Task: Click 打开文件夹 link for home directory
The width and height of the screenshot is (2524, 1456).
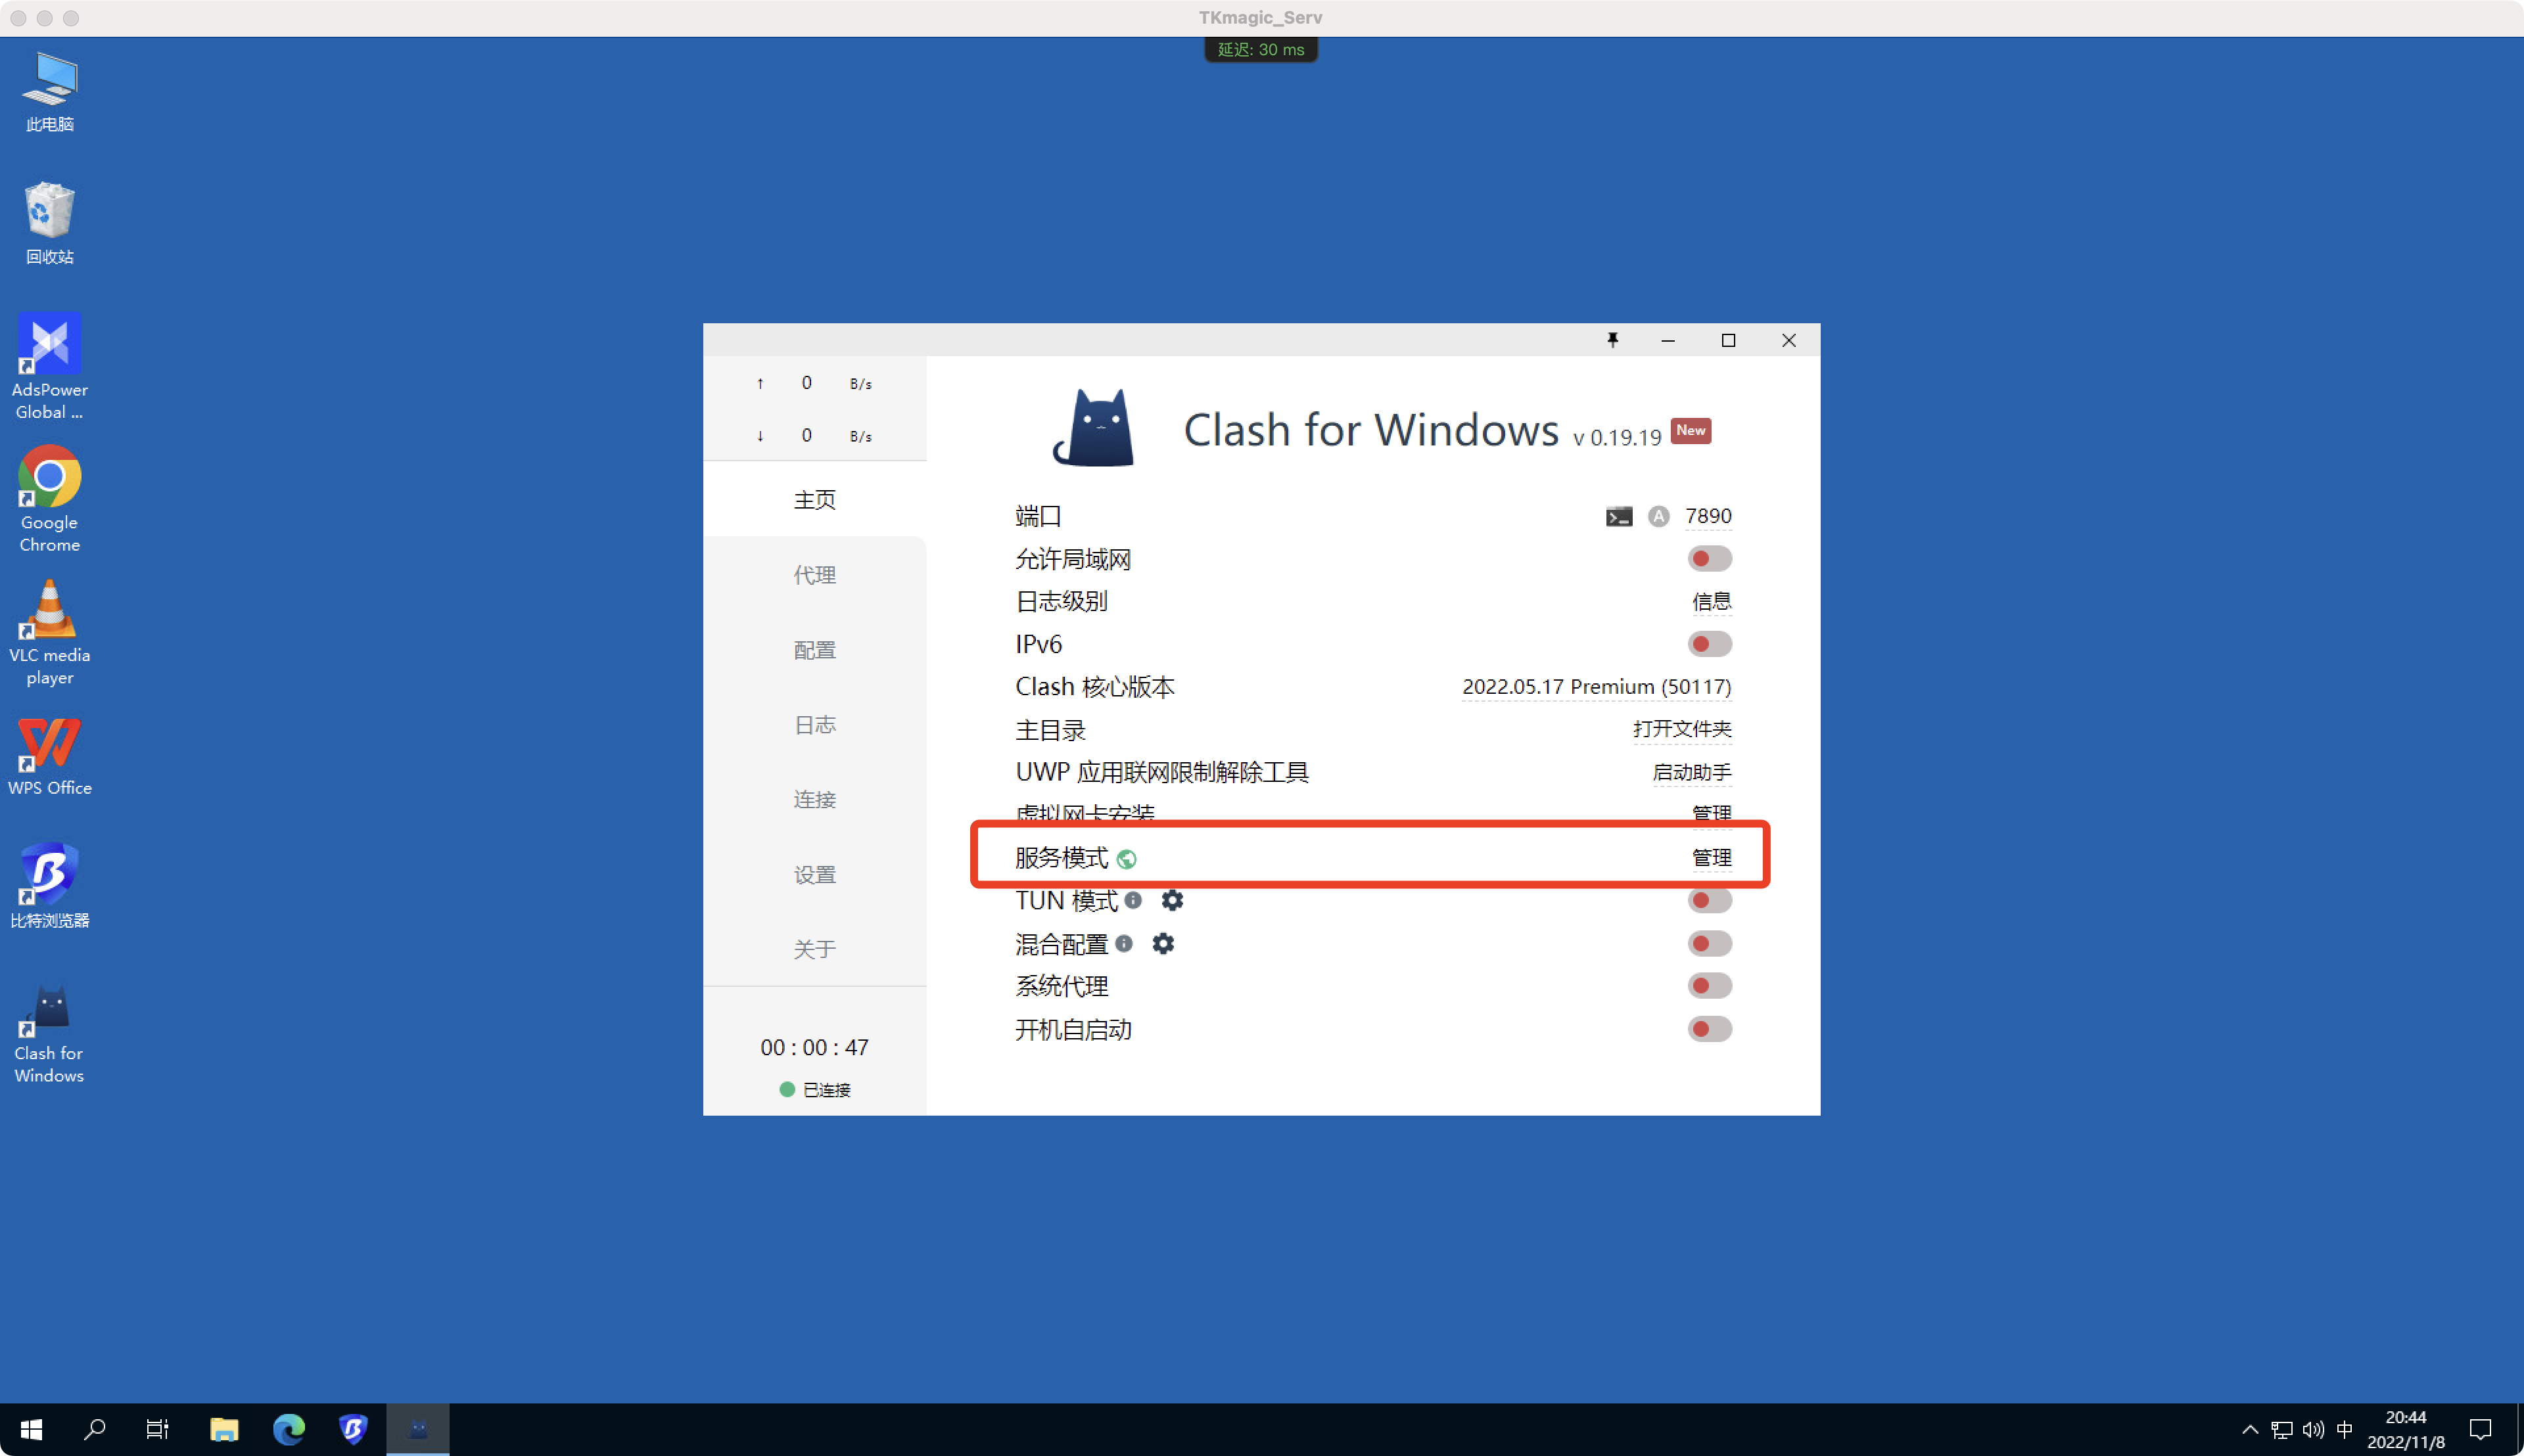Action: point(1681,729)
